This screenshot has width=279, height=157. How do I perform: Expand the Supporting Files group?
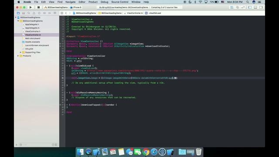(20, 52)
